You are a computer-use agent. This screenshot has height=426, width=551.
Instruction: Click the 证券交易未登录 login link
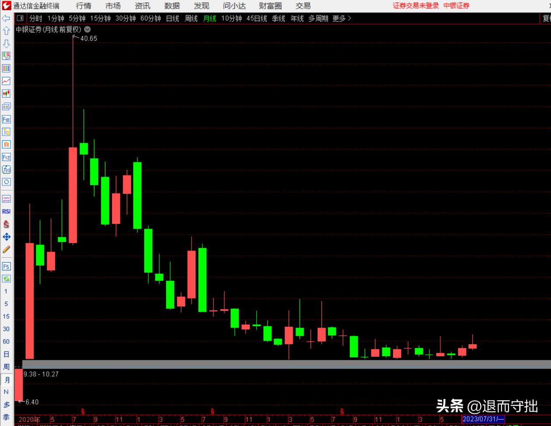click(x=415, y=6)
